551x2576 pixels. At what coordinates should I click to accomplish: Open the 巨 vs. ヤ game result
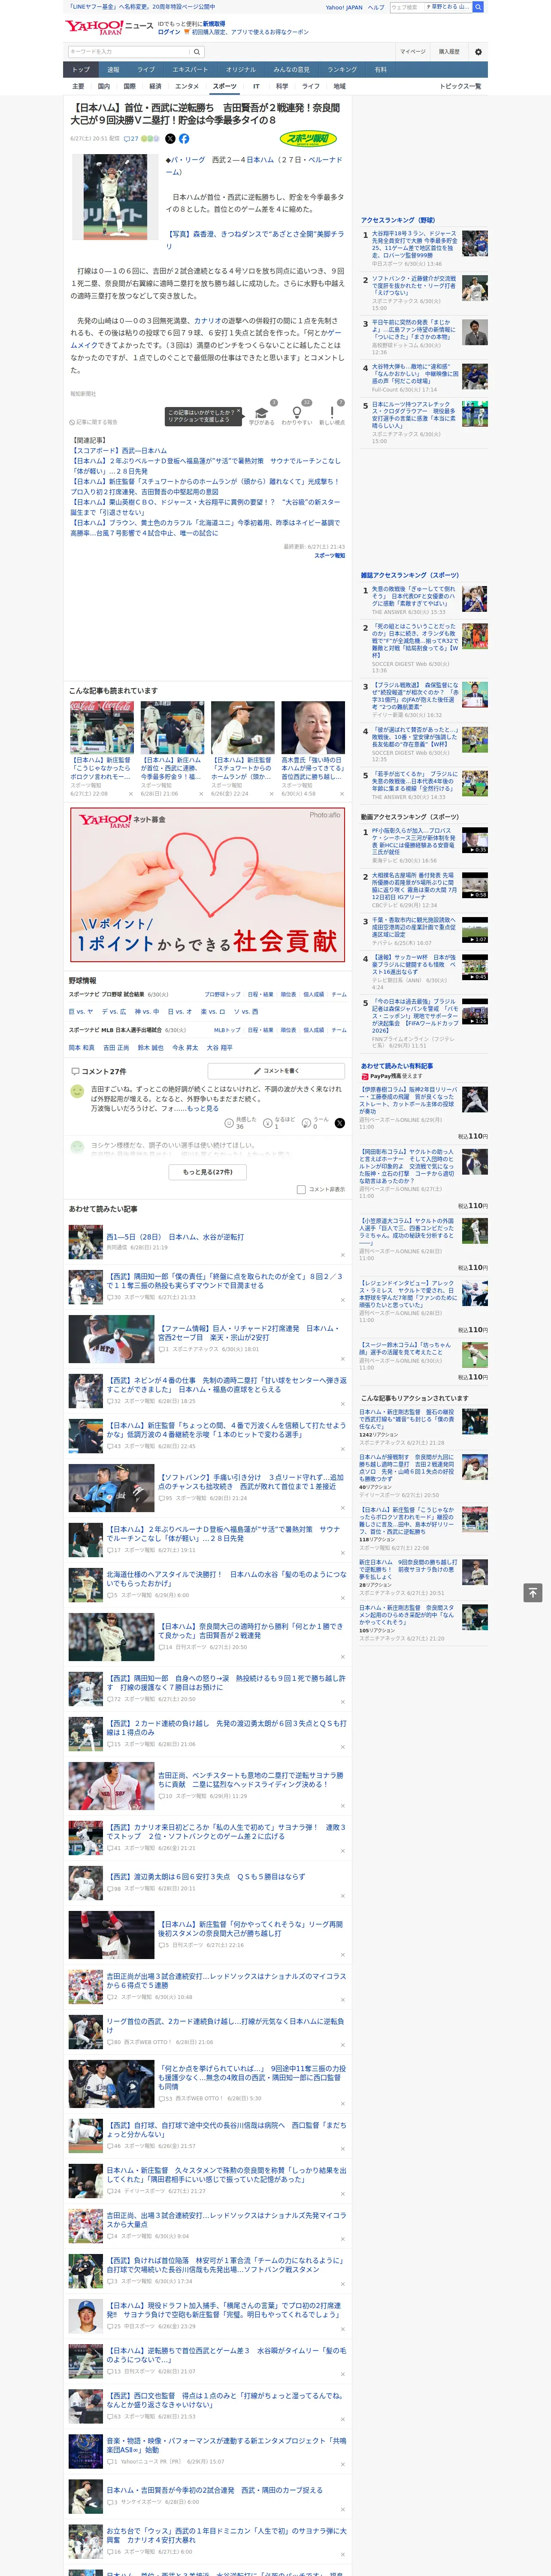81,1012
